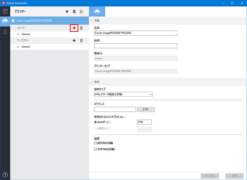Click the import printer icon
The width and height of the screenshot is (247, 180).
click(81, 12)
